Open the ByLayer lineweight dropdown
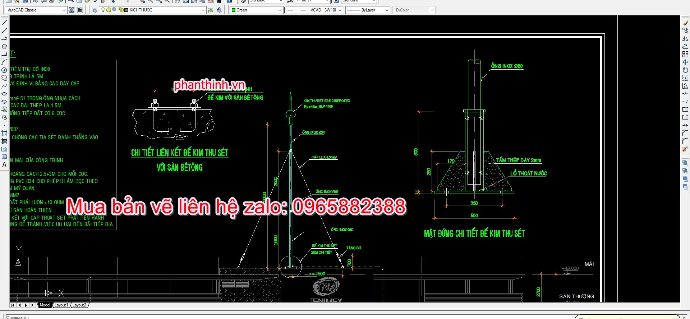Image resolution: width=690 pixels, height=319 pixels. [387, 10]
